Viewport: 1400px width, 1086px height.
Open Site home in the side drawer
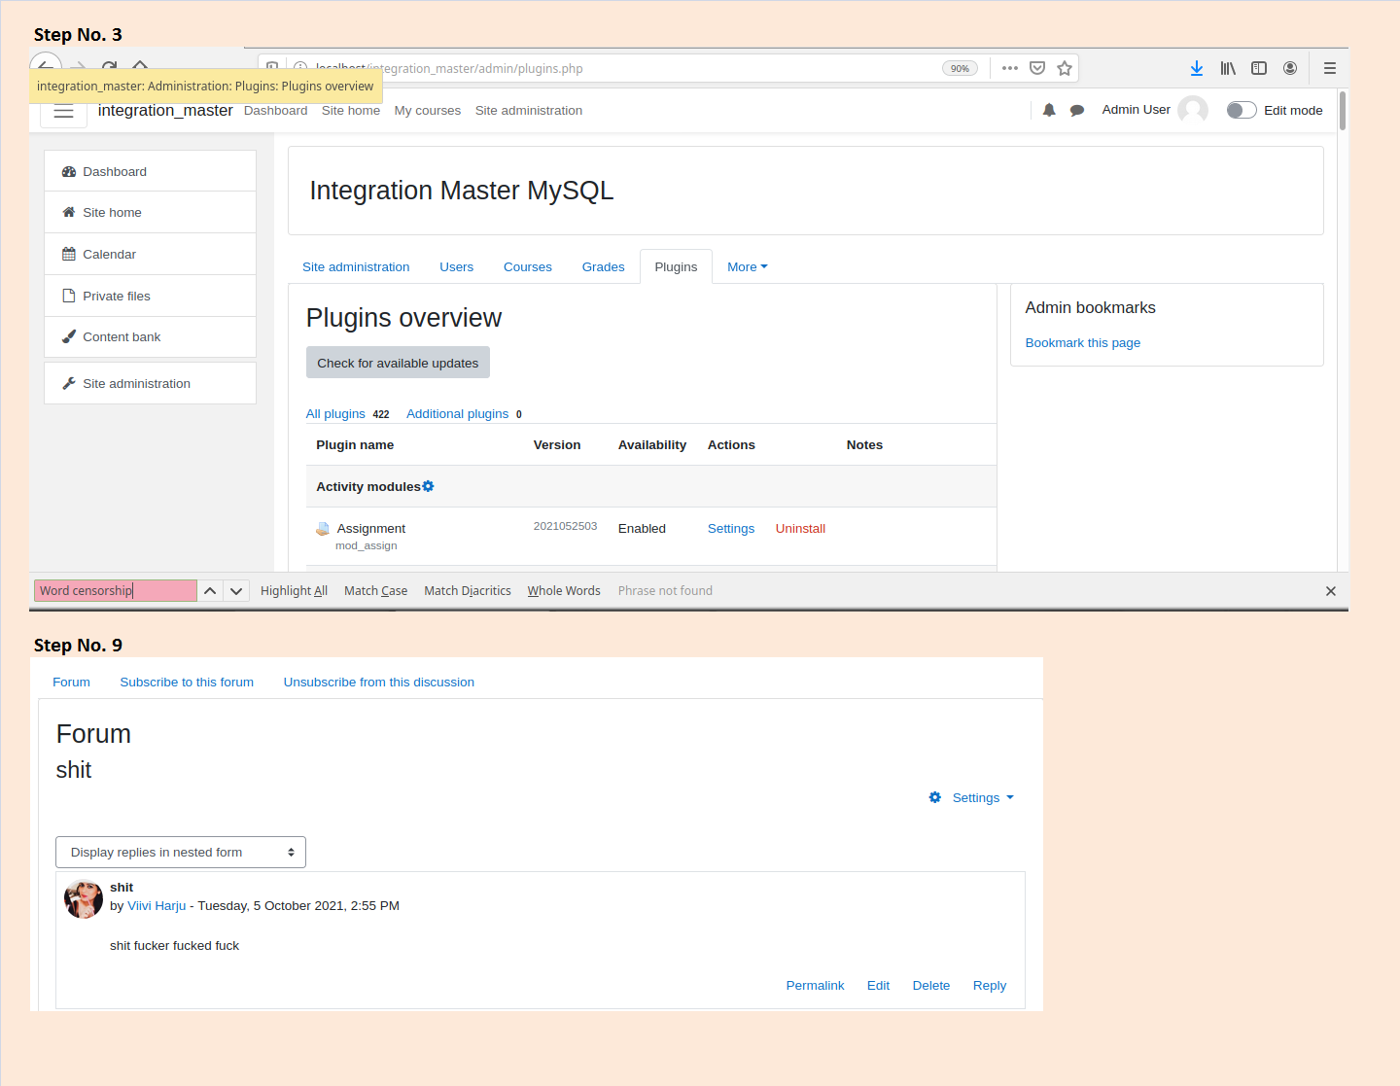coord(150,212)
